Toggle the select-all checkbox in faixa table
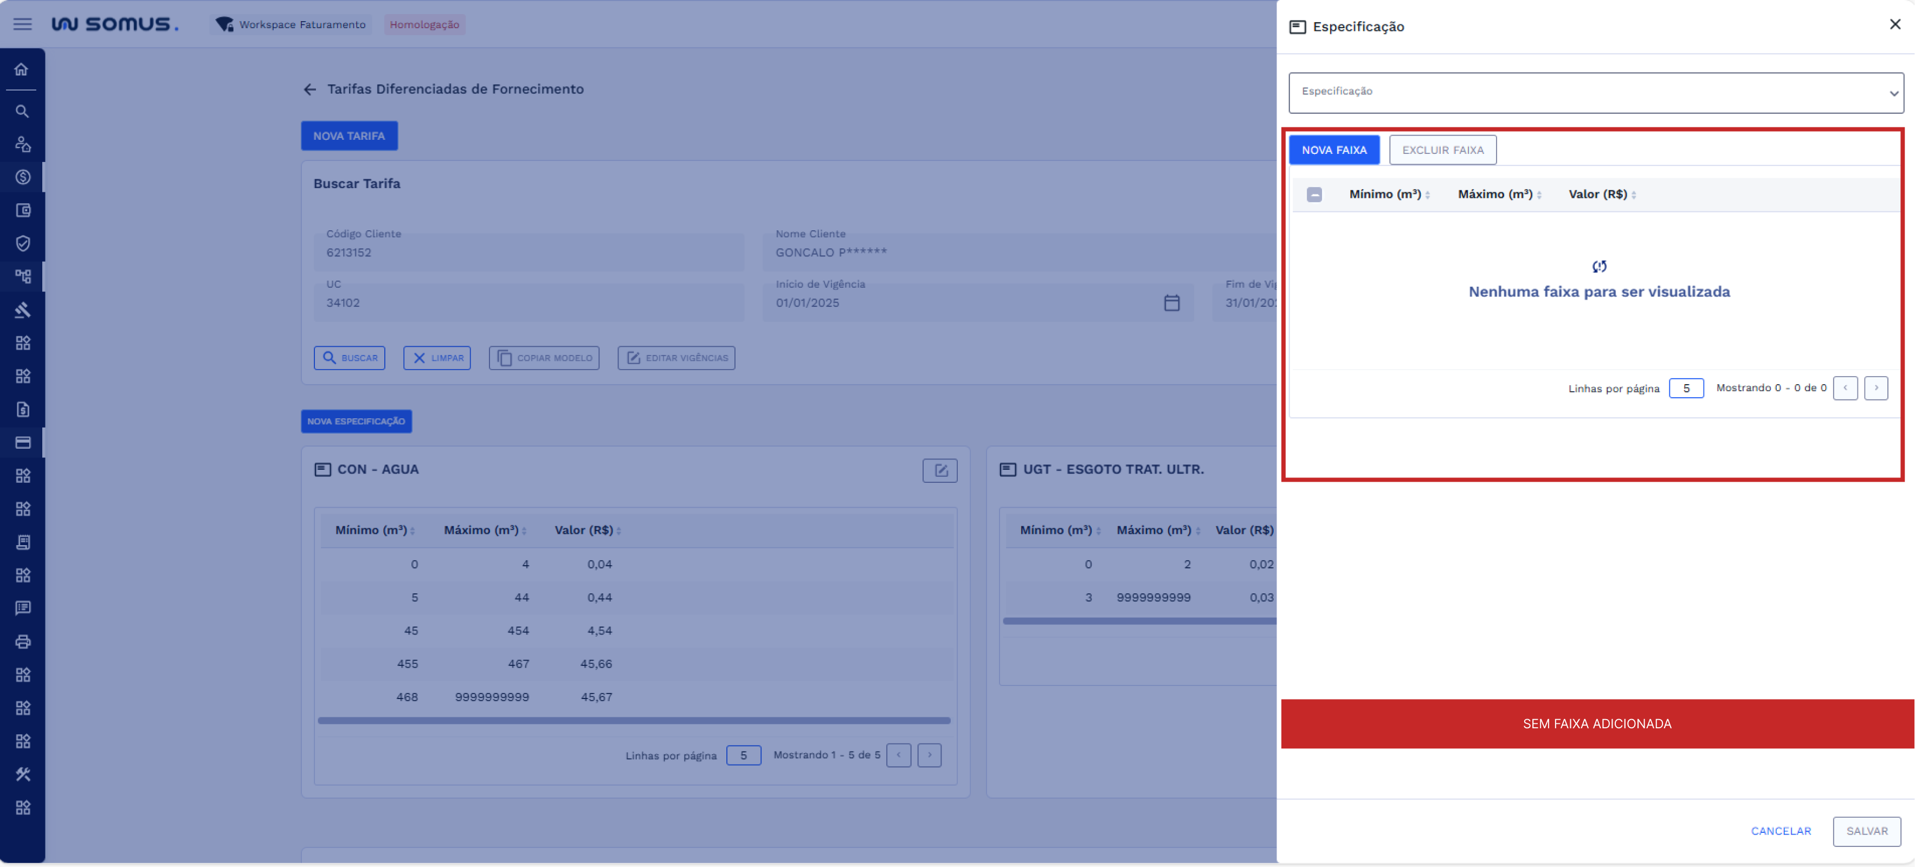This screenshot has height=867, width=1915. point(1313,195)
